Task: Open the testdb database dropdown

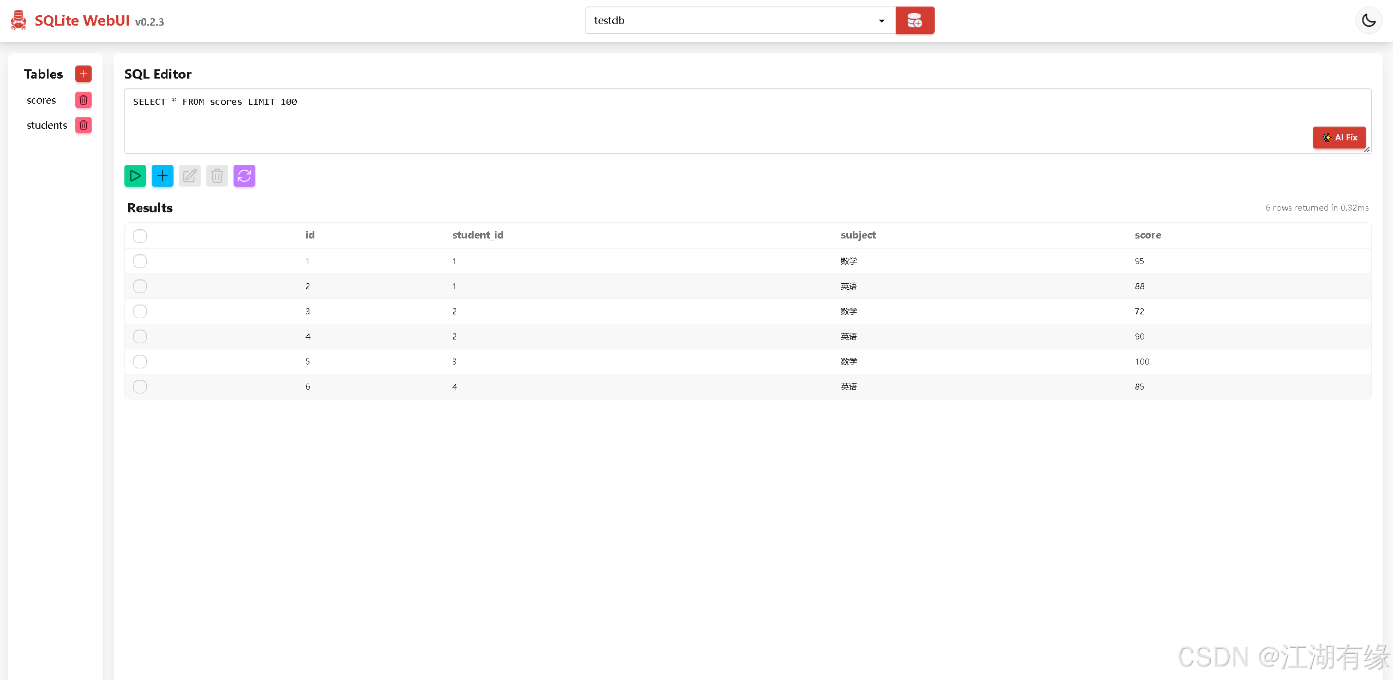Action: [x=740, y=20]
